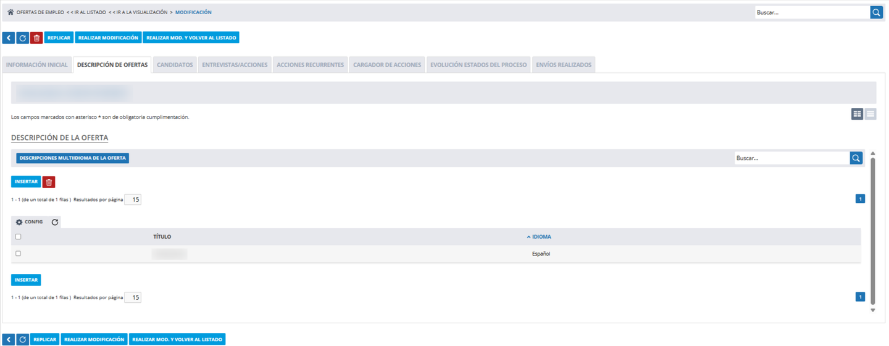The width and height of the screenshot is (889, 346).
Task: Click lower results per page field
Action: 133,297
